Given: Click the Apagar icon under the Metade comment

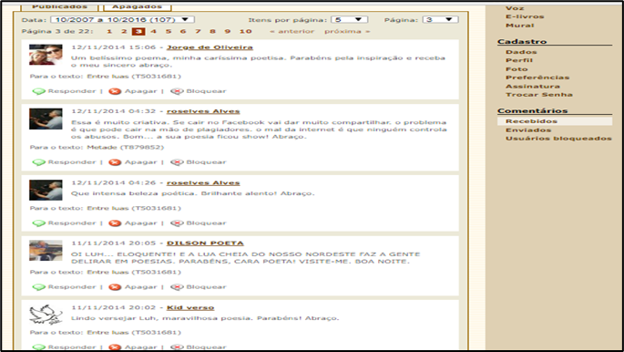Looking at the screenshot, I should (115, 162).
